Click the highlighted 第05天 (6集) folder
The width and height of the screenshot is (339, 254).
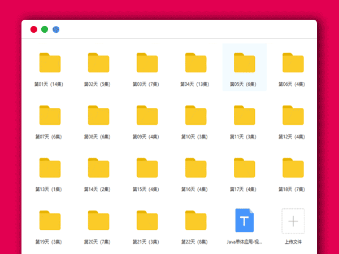click(x=244, y=63)
